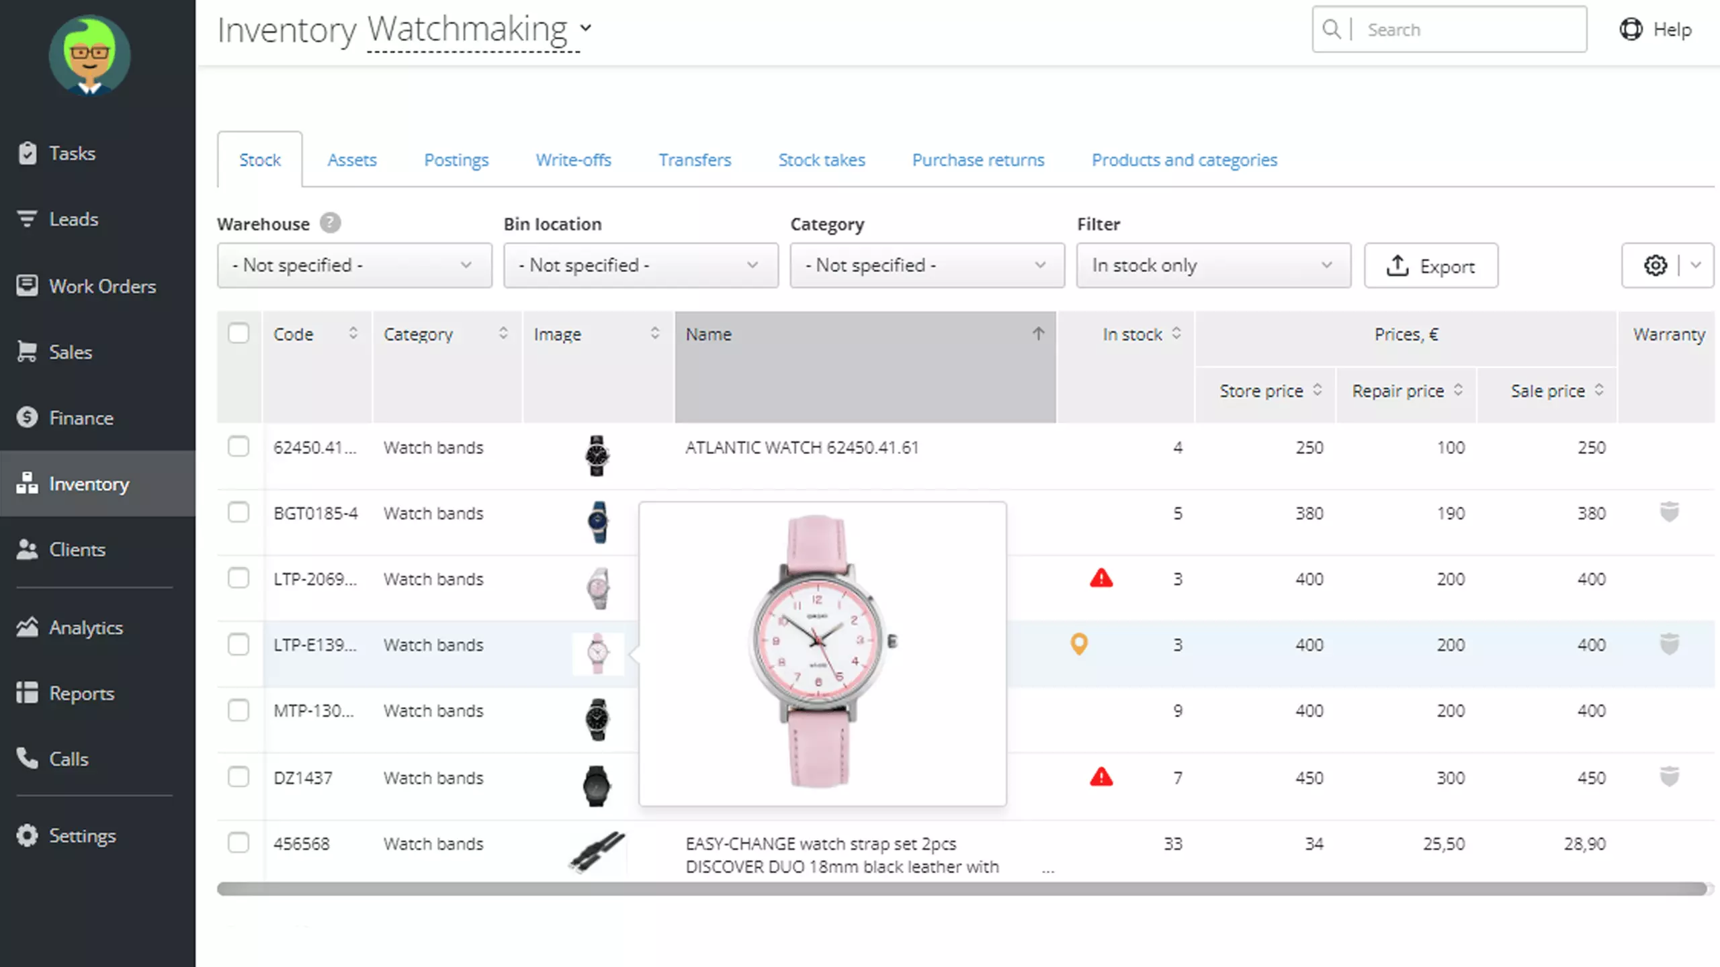Click the Help lifebuoy icon
The height and width of the screenshot is (967, 1720).
1631,30
